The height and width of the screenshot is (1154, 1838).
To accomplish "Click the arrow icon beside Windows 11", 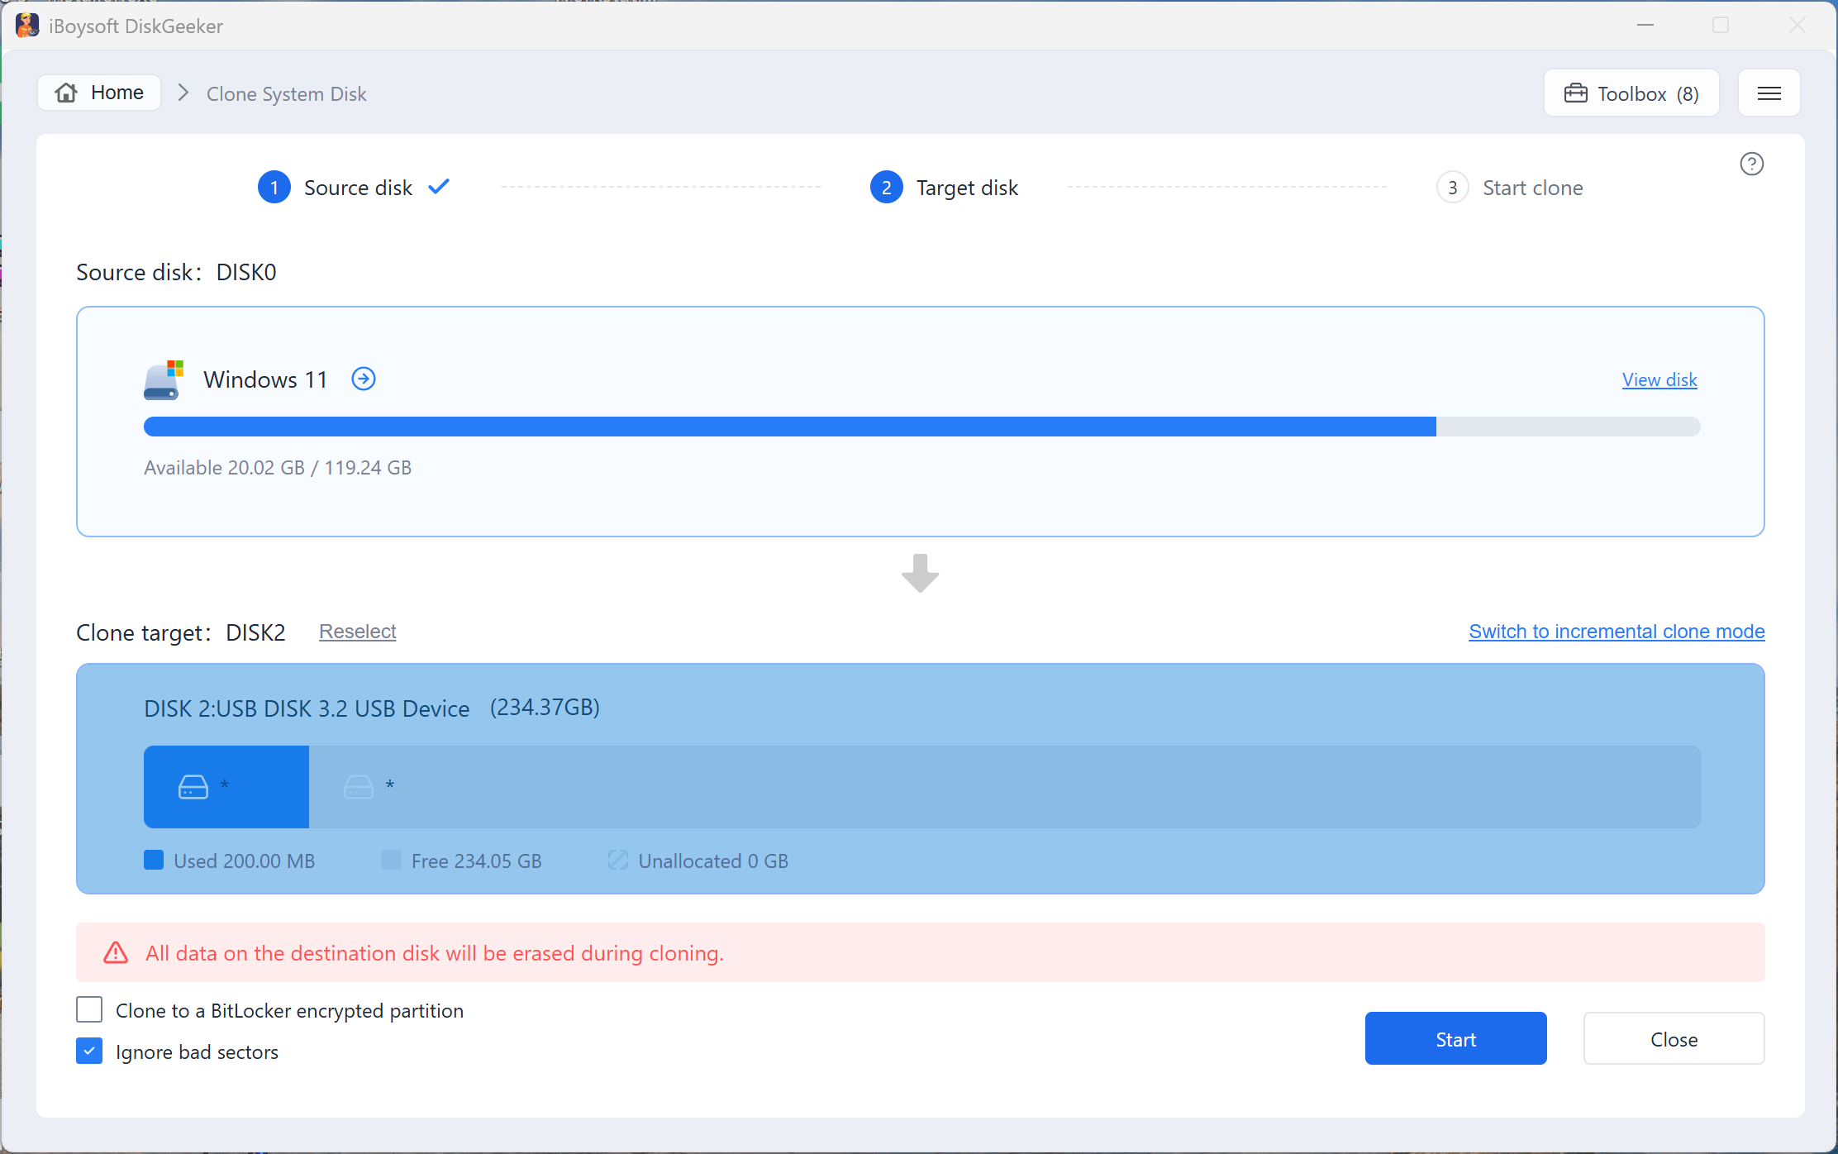I will (x=364, y=379).
